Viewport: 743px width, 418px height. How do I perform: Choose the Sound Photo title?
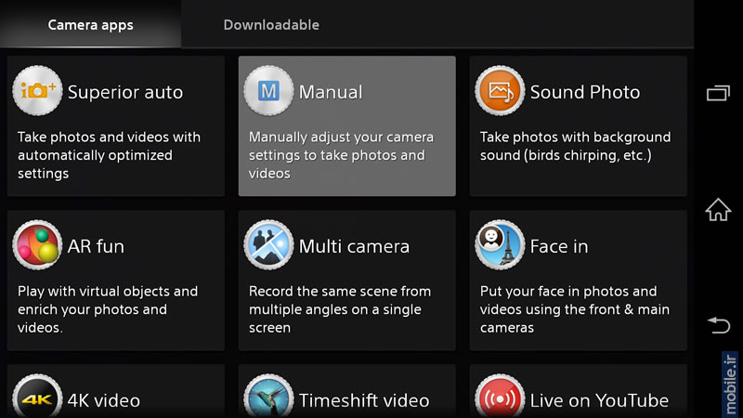point(585,92)
